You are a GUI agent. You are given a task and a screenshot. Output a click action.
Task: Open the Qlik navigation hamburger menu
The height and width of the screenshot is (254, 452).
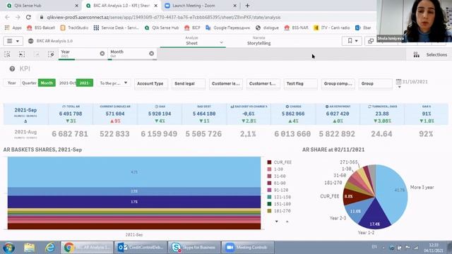tap(13, 41)
